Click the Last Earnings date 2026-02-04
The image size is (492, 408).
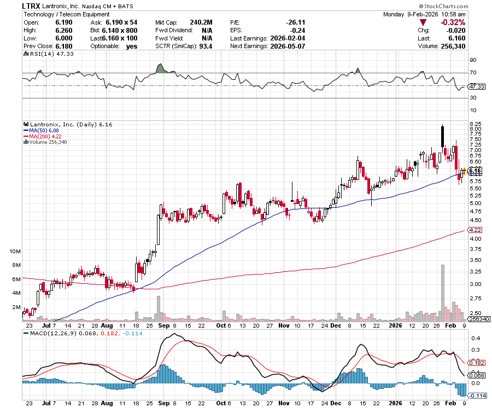pos(288,38)
